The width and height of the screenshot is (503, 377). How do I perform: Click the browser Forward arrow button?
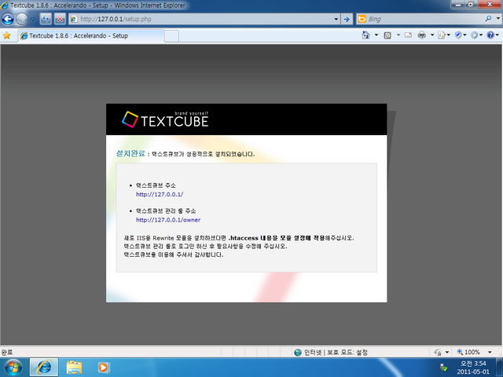[22, 19]
